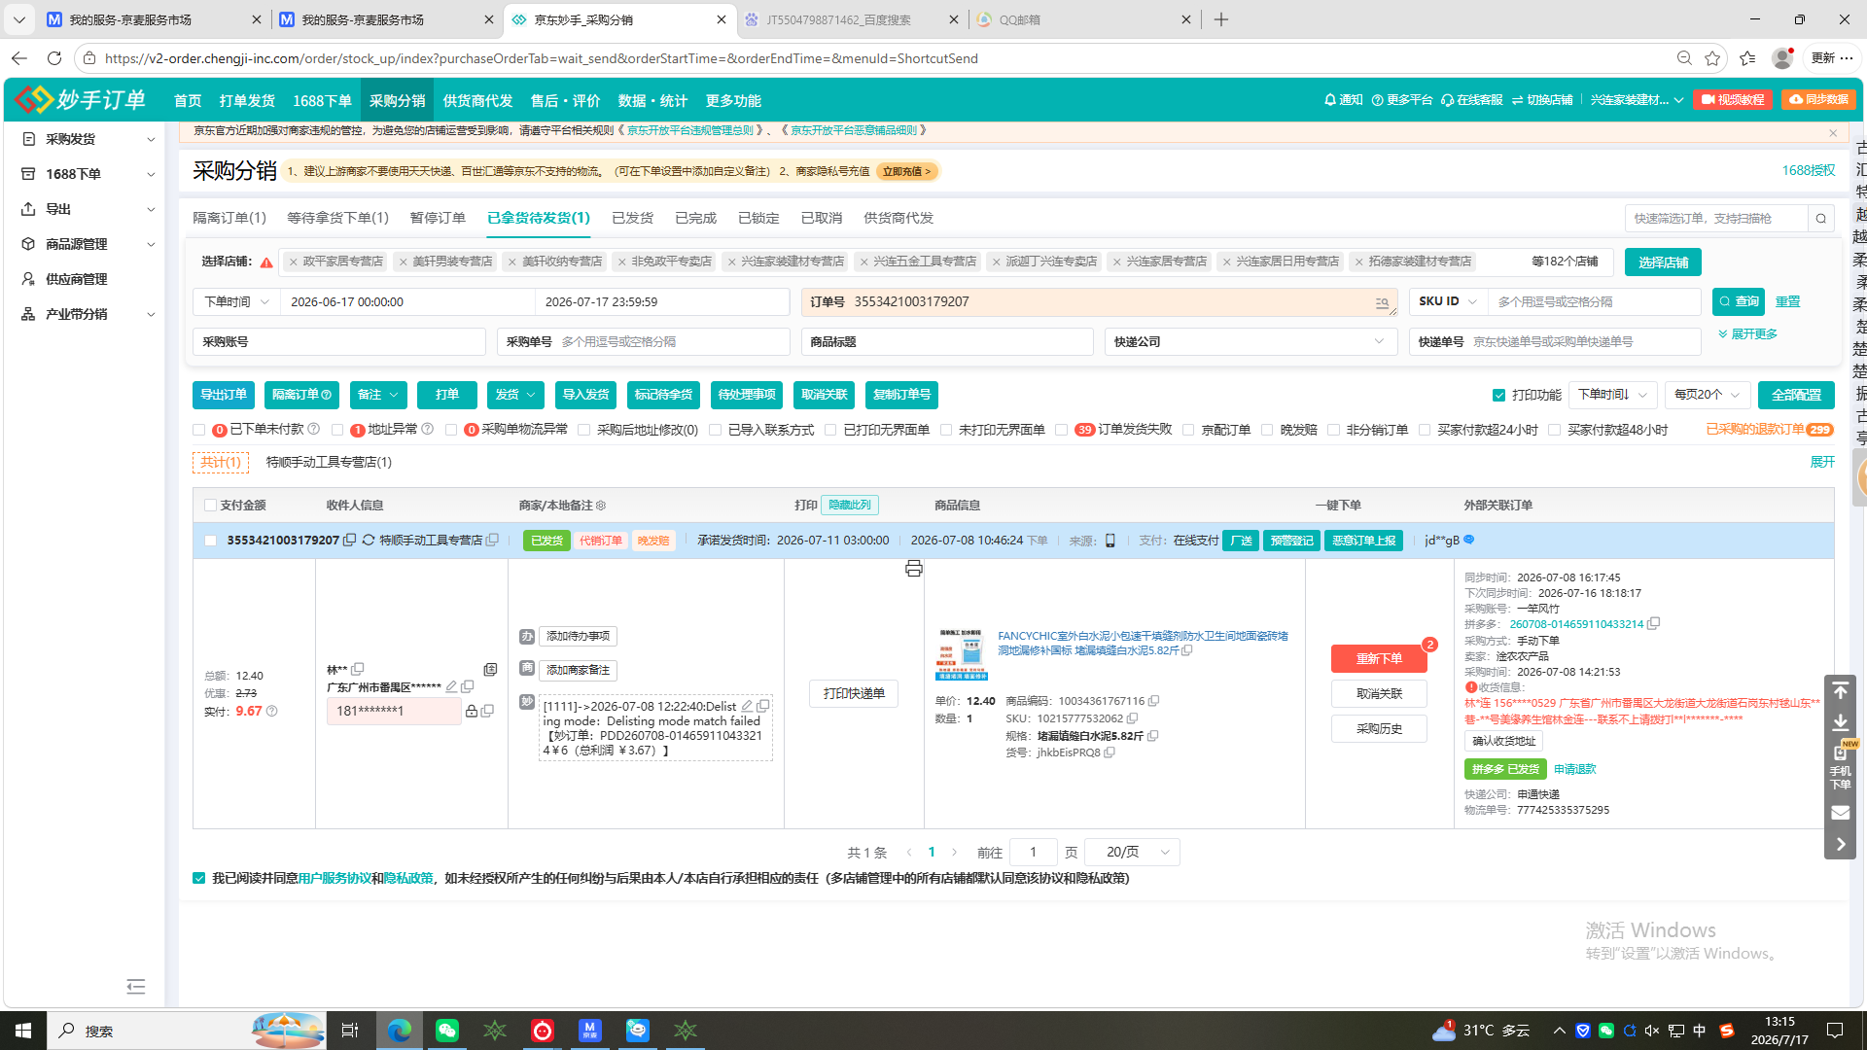Click 展开更多 to show more filters
The width and height of the screenshot is (1867, 1050).
tap(1747, 334)
